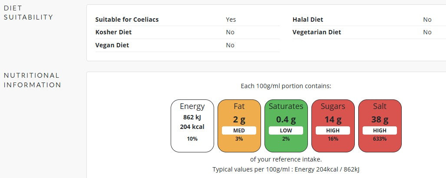Select the Yes value for Coeliacs
Viewport: 446px width, 178px height.
[231, 20]
